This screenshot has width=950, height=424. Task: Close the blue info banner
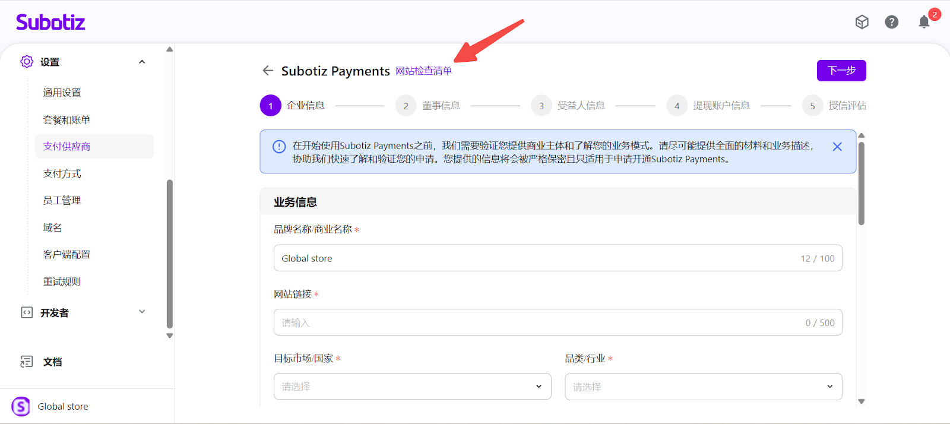tap(837, 147)
